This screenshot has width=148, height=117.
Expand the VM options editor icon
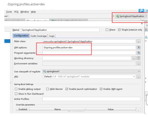point(139,47)
